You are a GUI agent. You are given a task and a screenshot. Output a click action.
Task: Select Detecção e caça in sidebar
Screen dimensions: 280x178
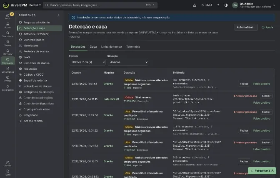coord(40,28)
